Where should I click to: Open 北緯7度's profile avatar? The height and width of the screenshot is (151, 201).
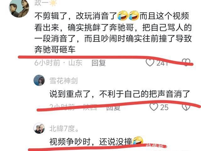[39, 128]
